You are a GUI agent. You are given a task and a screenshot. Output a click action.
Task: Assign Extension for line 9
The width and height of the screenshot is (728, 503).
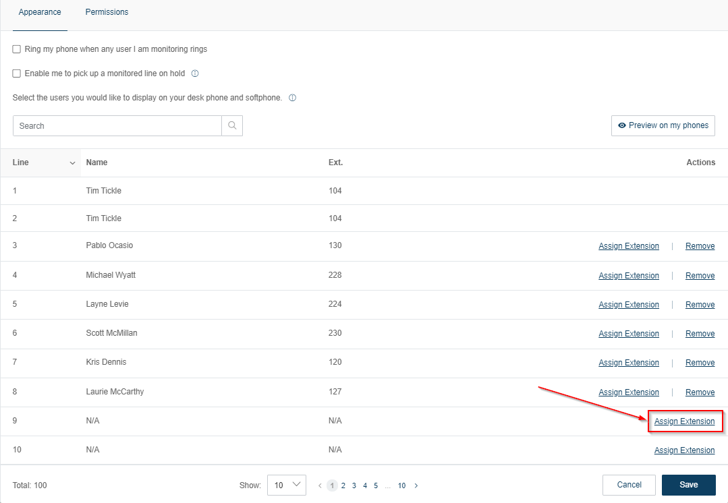[x=684, y=421]
